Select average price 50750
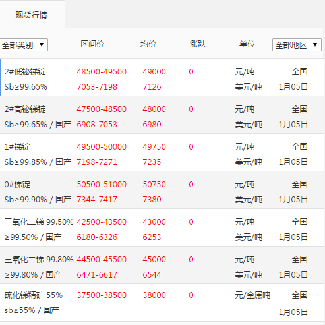Image resolution: width=325 pixels, height=325 pixels. pos(154,185)
